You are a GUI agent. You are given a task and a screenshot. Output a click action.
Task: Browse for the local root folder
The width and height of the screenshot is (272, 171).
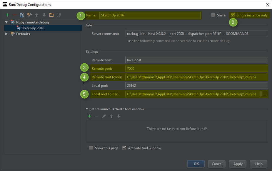click(x=265, y=94)
